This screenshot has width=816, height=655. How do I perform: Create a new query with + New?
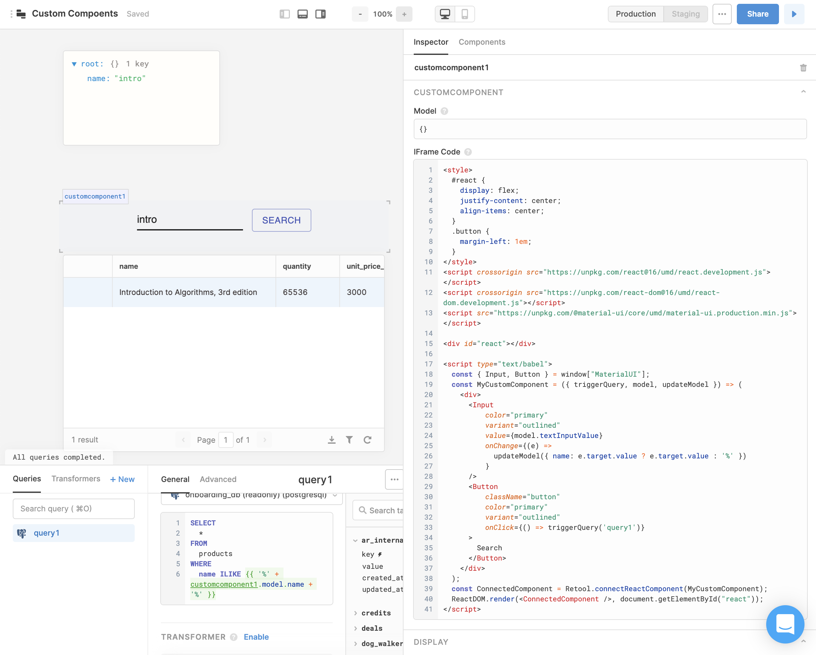[122, 479]
